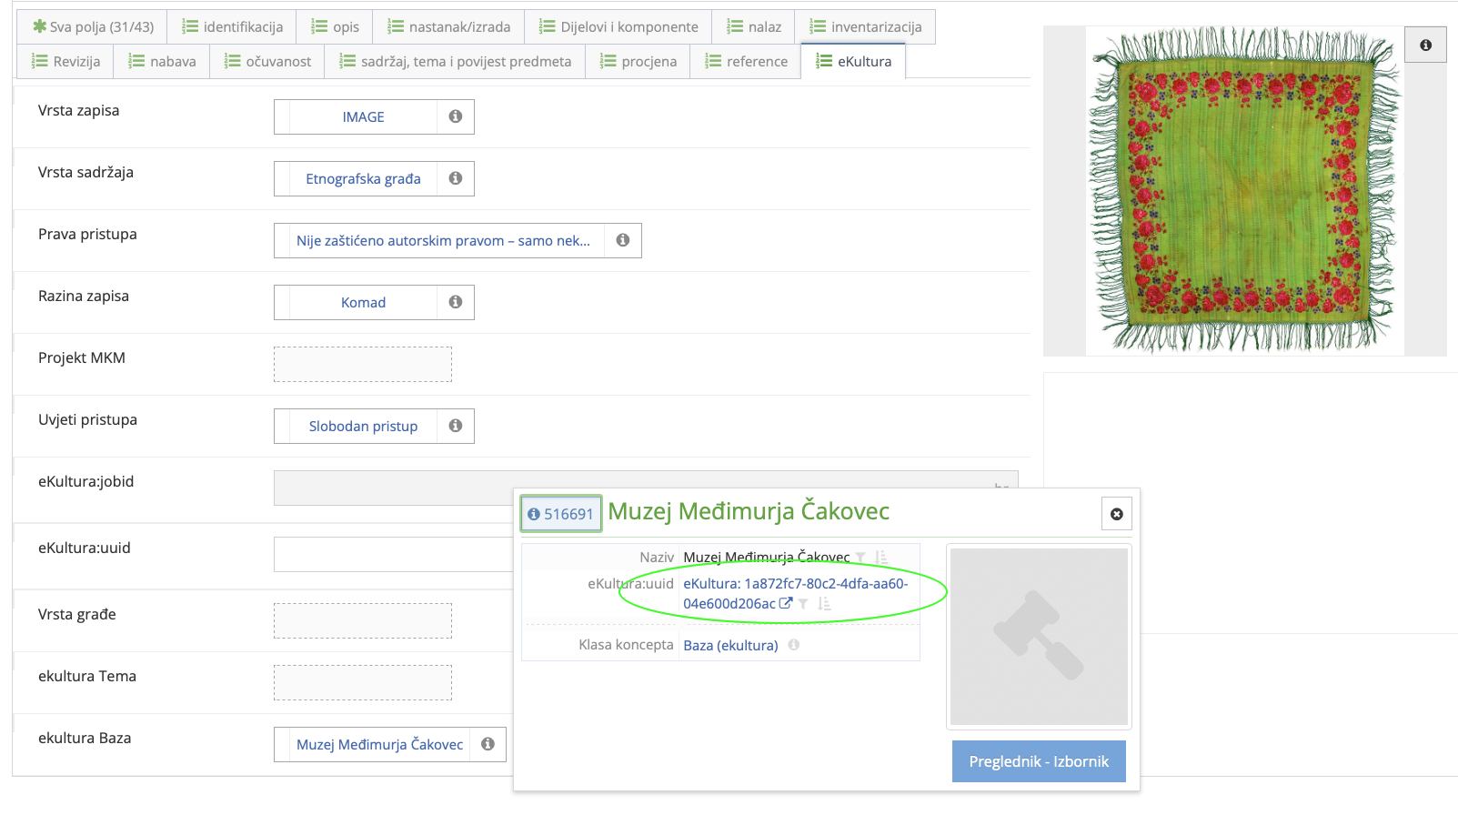Click sort icon next to Naziv value
The width and height of the screenshot is (1458, 815).
click(880, 558)
